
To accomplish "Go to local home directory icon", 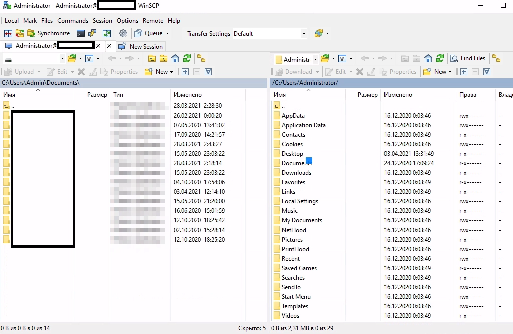I will (x=175, y=58).
